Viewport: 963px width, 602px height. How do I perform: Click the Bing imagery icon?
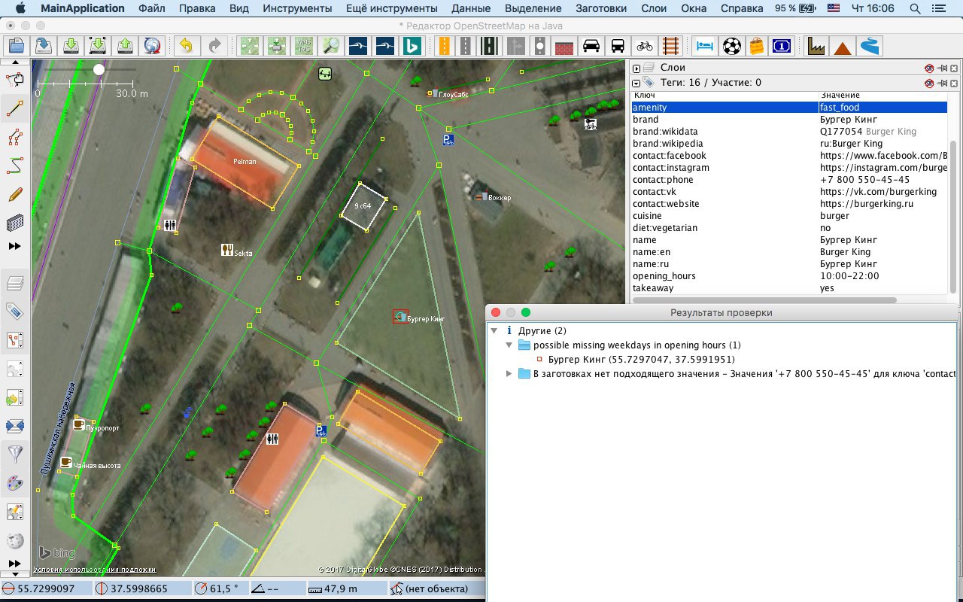tap(412, 46)
